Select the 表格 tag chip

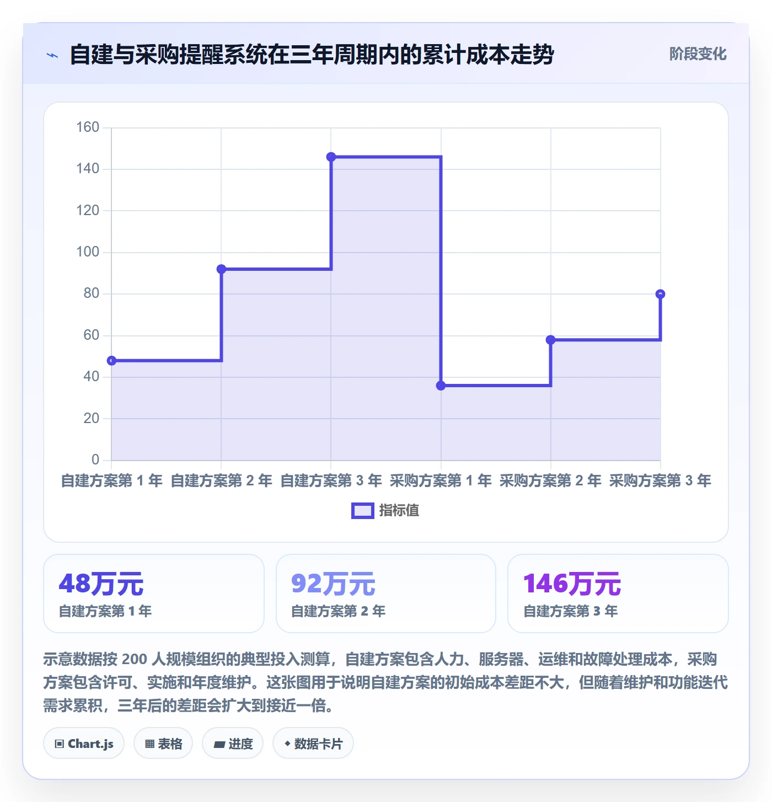click(x=163, y=744)
